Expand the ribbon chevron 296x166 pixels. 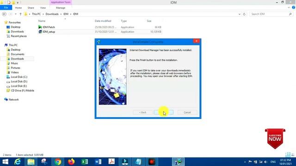click(x=289, y=7)
